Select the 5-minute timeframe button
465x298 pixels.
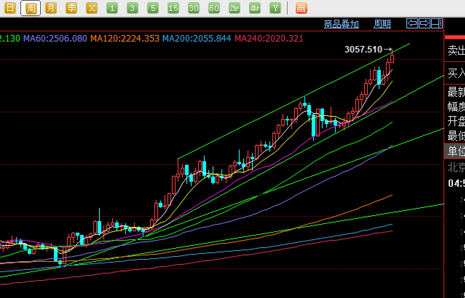pyautogui.click(x=153, y=8)
